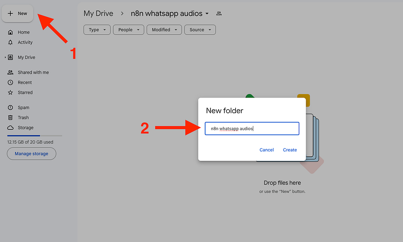Go to My Drive breadcrumb
The image size is (403, 242).
(x=98, y=14)
